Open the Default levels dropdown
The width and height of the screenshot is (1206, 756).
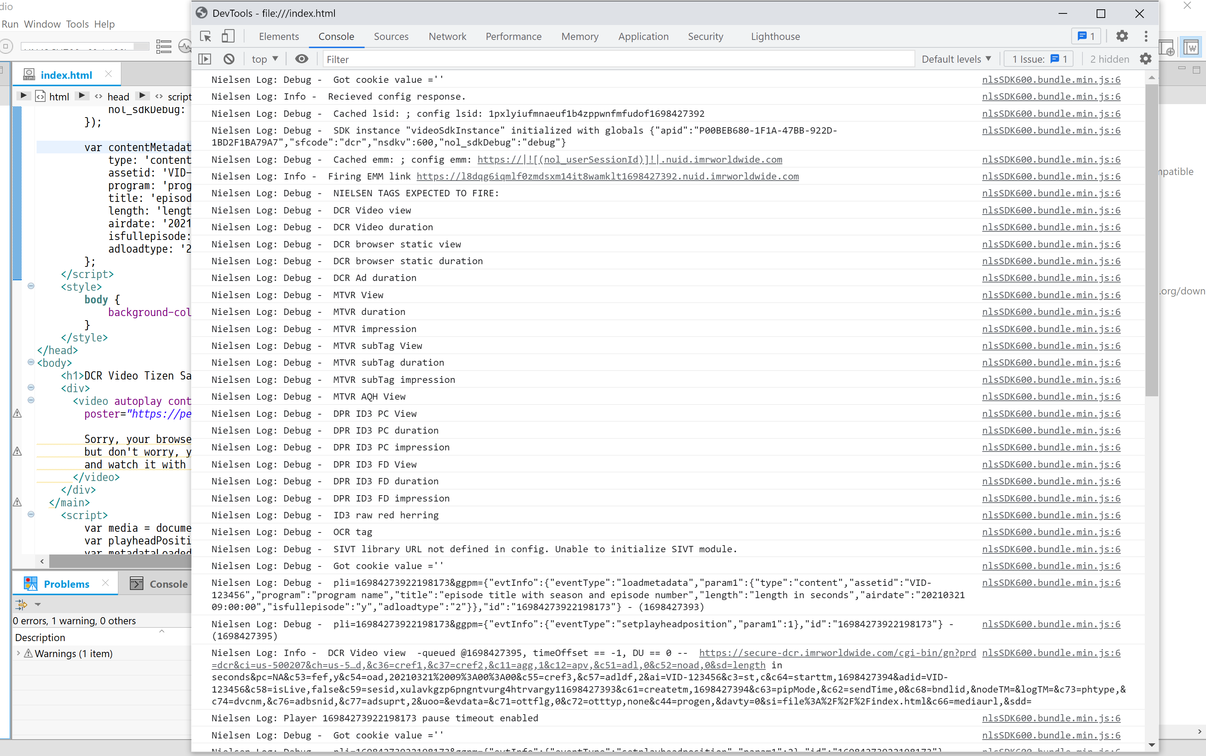pos(956,59)
